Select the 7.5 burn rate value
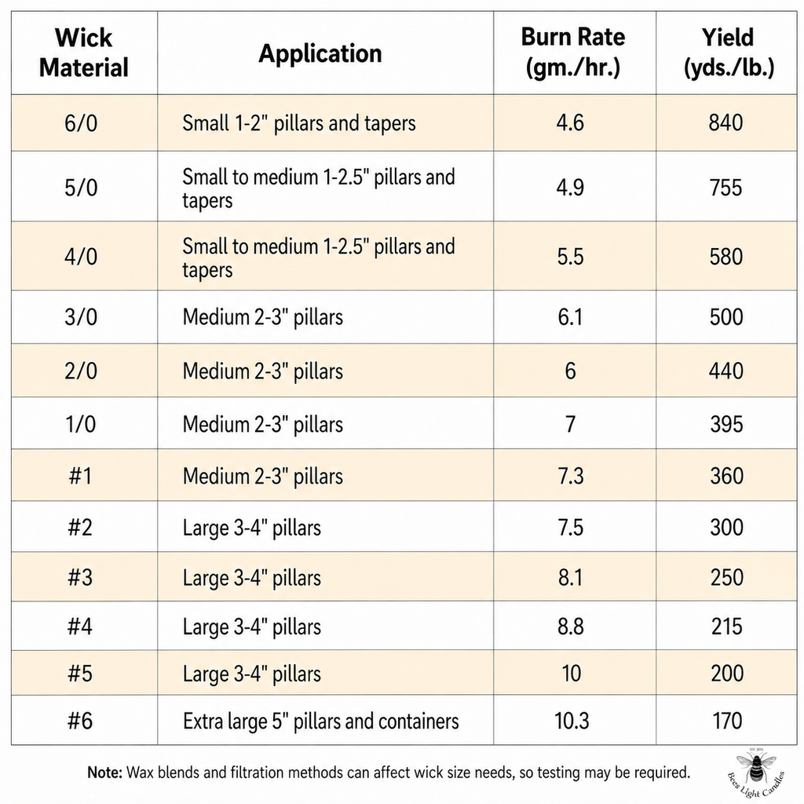The width and height of the screenshot is (804, 804). click(x=571, y=528)
